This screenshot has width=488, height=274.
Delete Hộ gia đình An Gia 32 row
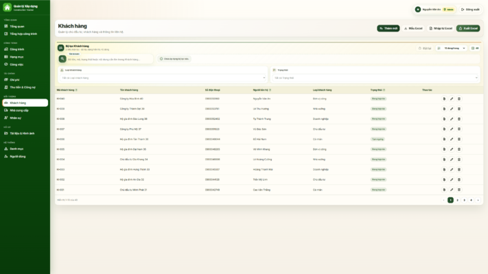tap(459, 179)
